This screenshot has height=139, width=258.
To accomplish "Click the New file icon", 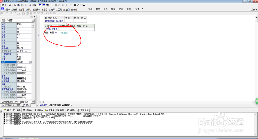I will point(3,5).
